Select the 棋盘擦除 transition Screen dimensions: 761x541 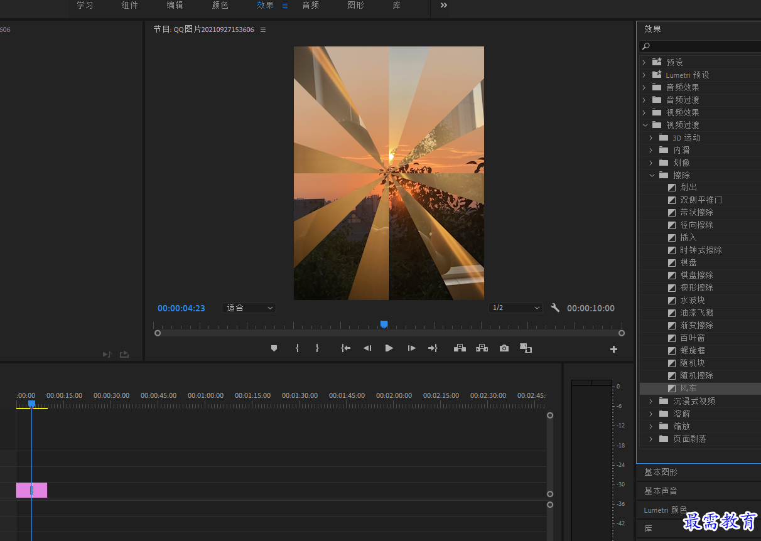(x=696, y=276)
